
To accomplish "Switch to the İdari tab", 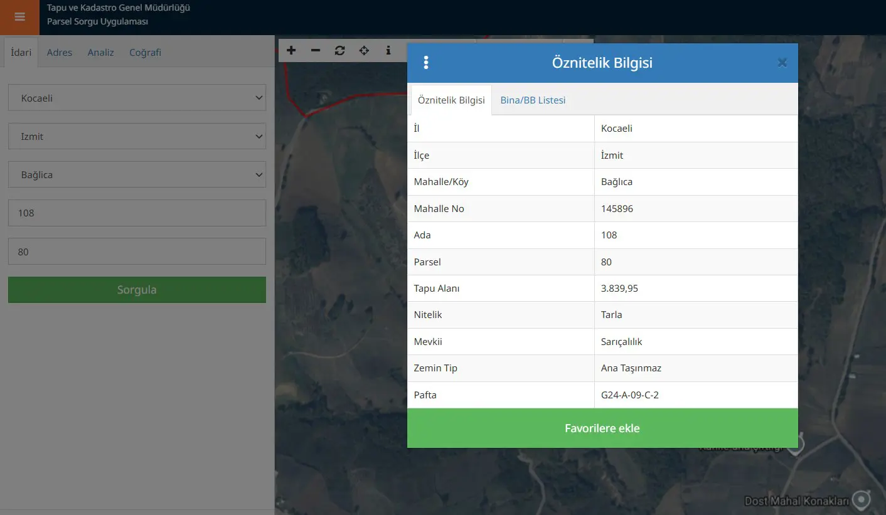I will click(x=21, y=53).
